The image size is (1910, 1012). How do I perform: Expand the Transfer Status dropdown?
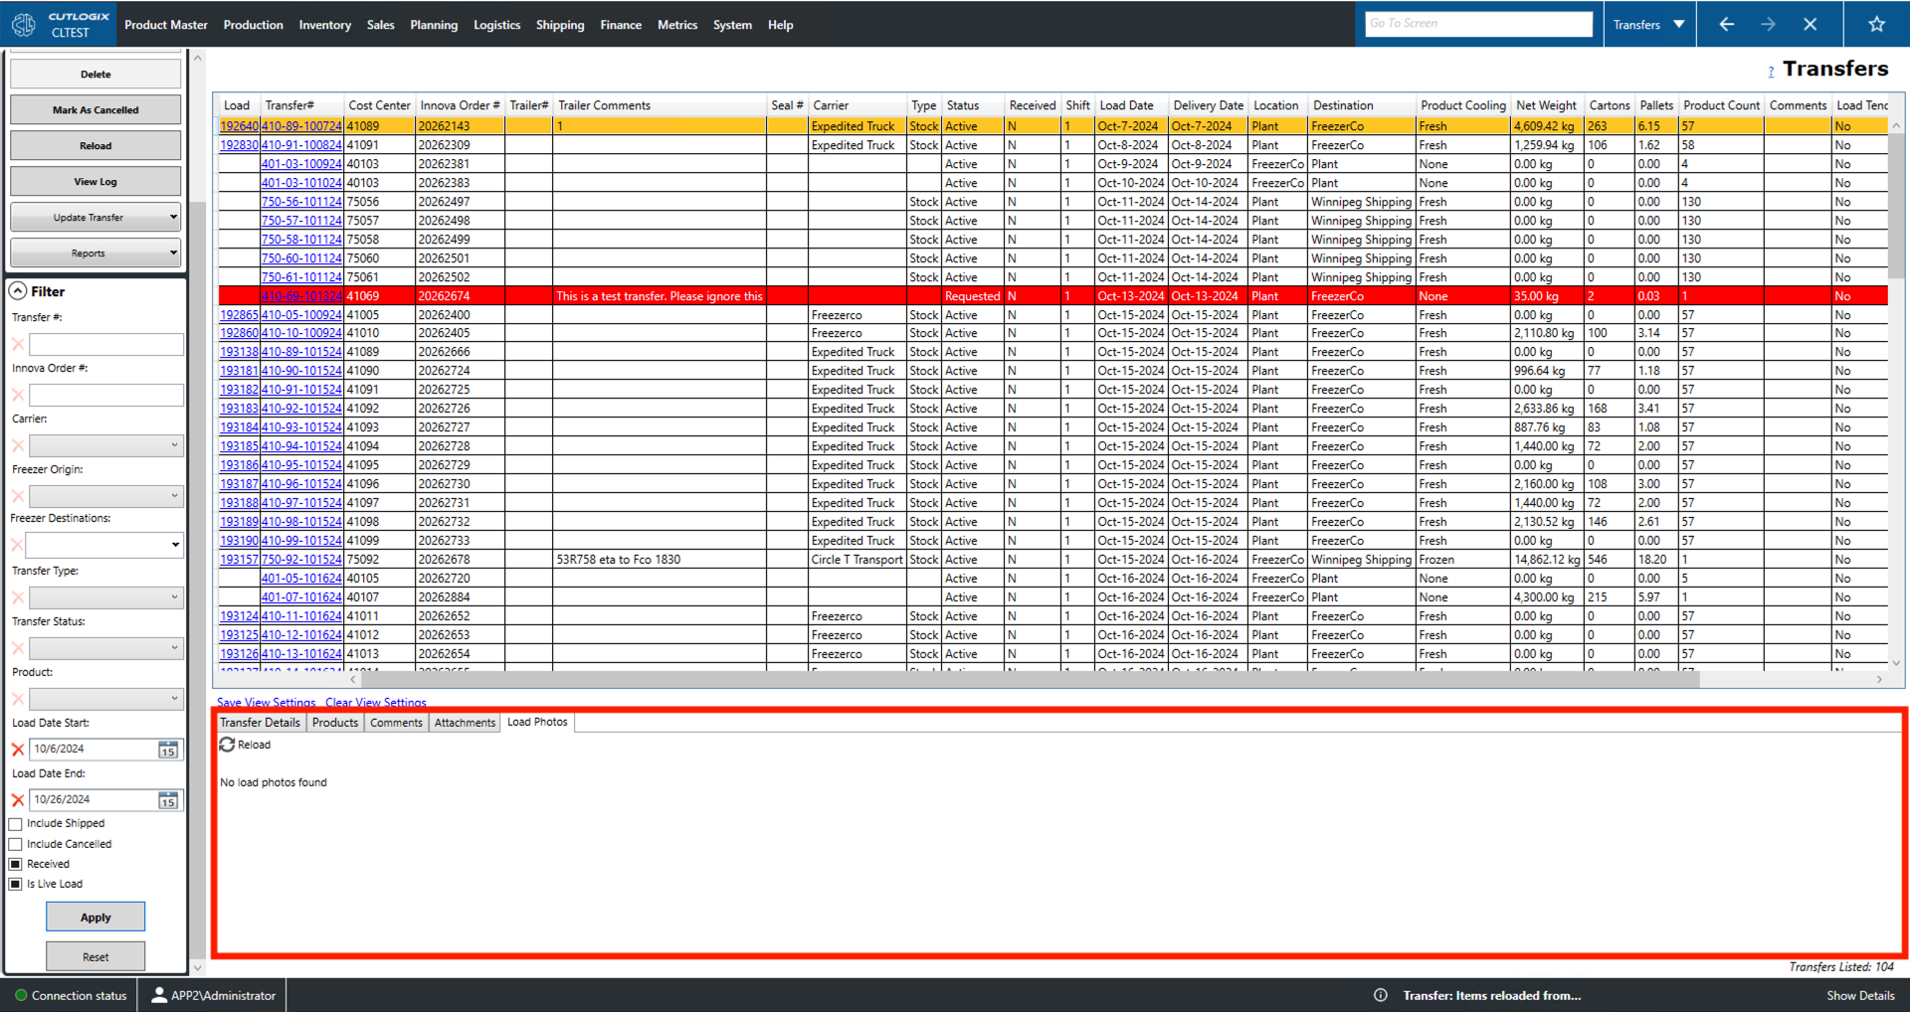pyautogui.click(x=175, y=647)
